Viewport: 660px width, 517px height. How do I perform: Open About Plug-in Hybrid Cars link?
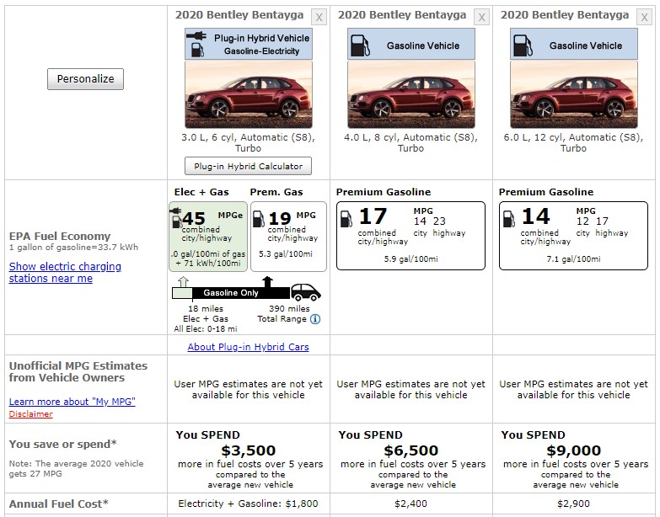pos(249,347)
